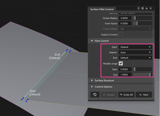Uncheck the Modify range checkbox
Screen dimensions: 160x116
[x=121, y=63]
